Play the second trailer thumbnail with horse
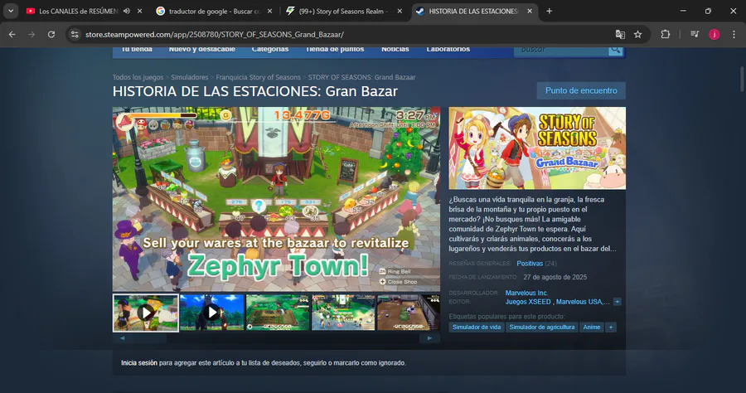This screenshot has height=393, width=746. click(211, 313)
